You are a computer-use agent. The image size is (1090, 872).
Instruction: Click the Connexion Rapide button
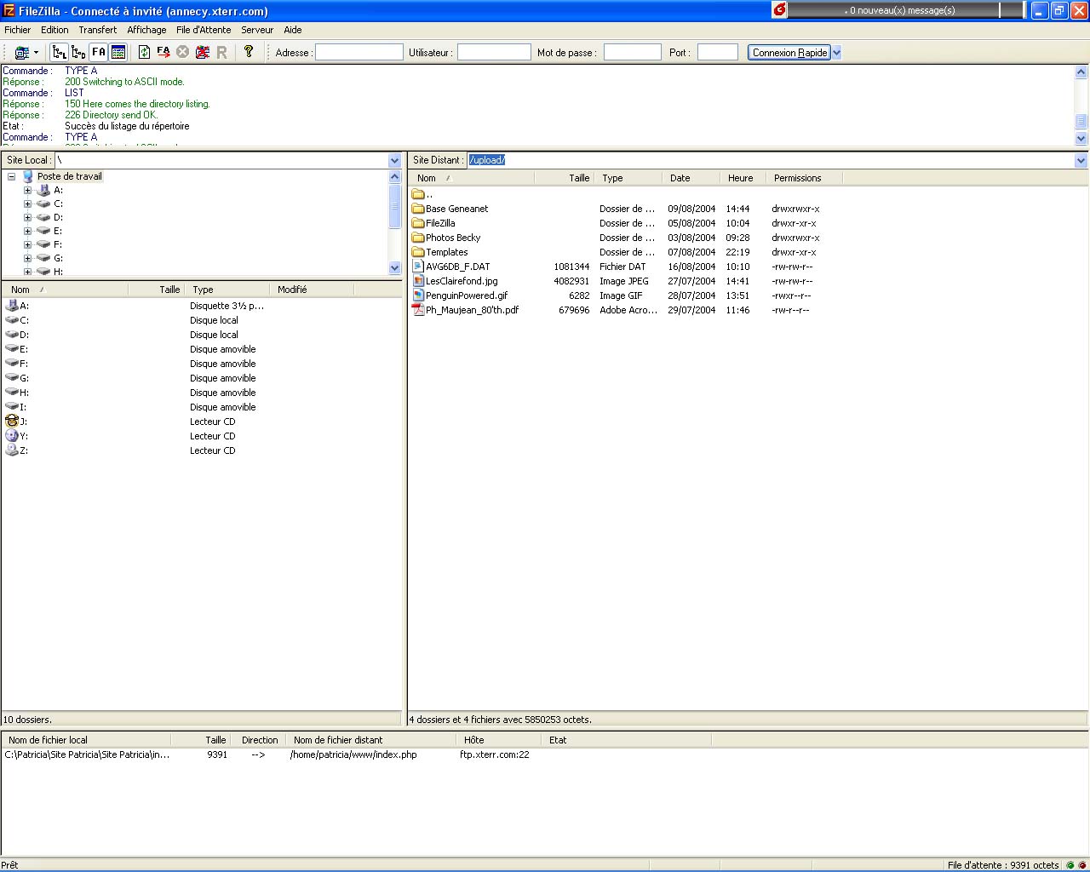coord(789,53)
